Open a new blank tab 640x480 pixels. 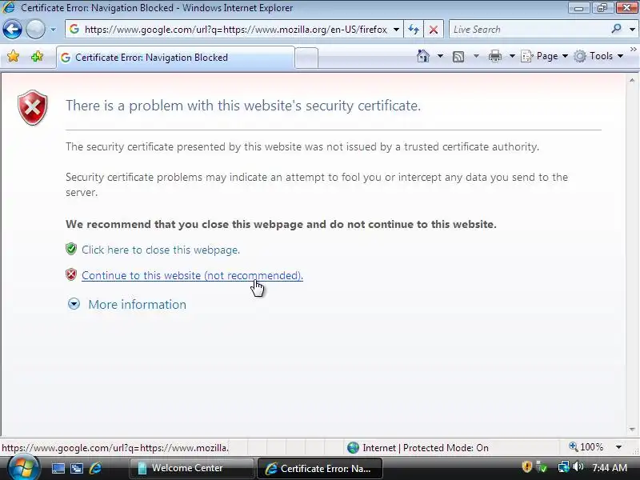(x=306, y=58)
